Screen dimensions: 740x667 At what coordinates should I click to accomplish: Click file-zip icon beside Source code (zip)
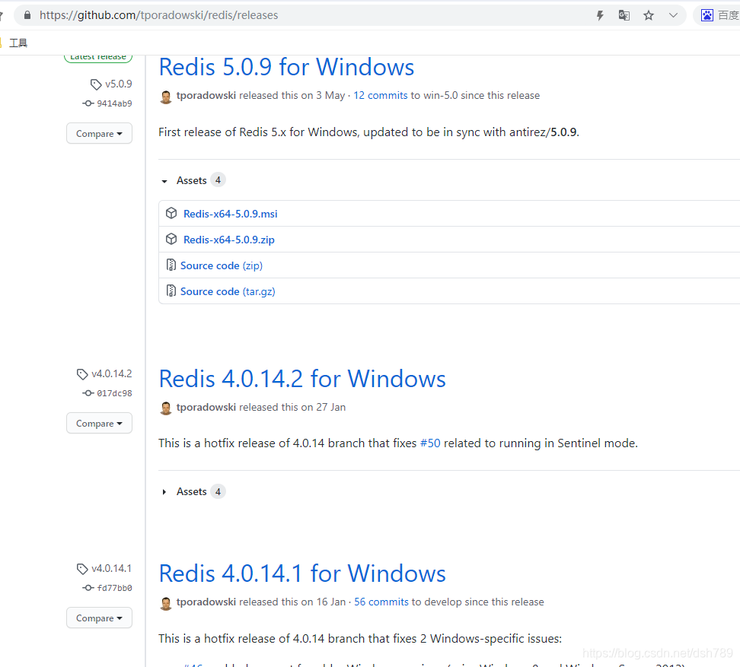(171, 265)
